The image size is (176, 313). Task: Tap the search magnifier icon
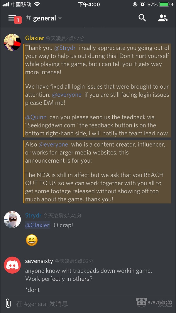click(142, 18)
